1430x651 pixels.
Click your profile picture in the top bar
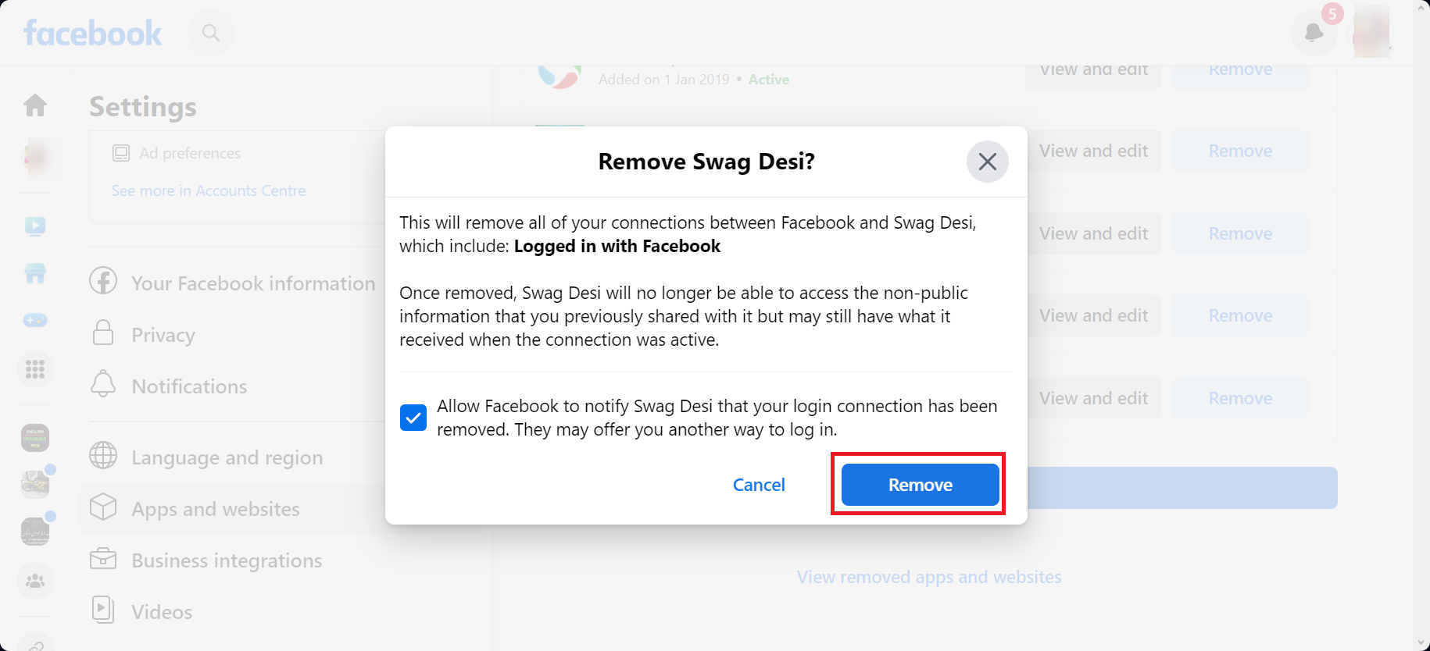click(x=1370, y=31)
